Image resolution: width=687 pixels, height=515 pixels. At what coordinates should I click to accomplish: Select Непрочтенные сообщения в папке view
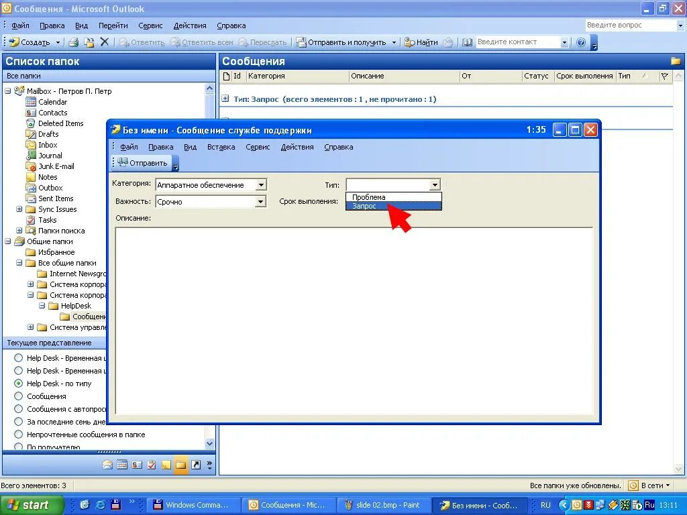coord(18,435)
